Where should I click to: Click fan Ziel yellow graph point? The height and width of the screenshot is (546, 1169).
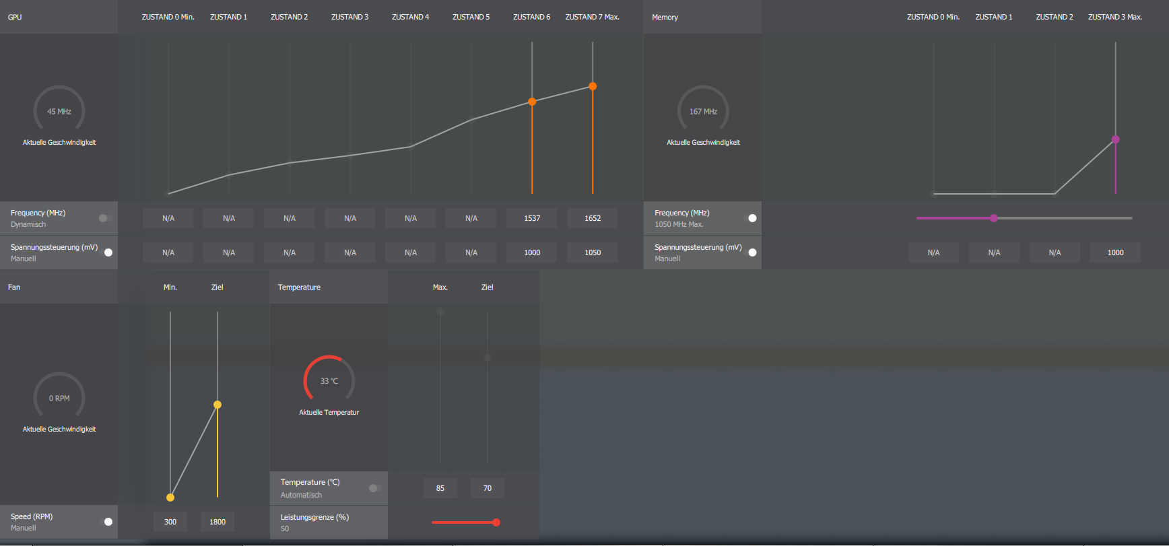pyautogui.click(x=218, y=405)
